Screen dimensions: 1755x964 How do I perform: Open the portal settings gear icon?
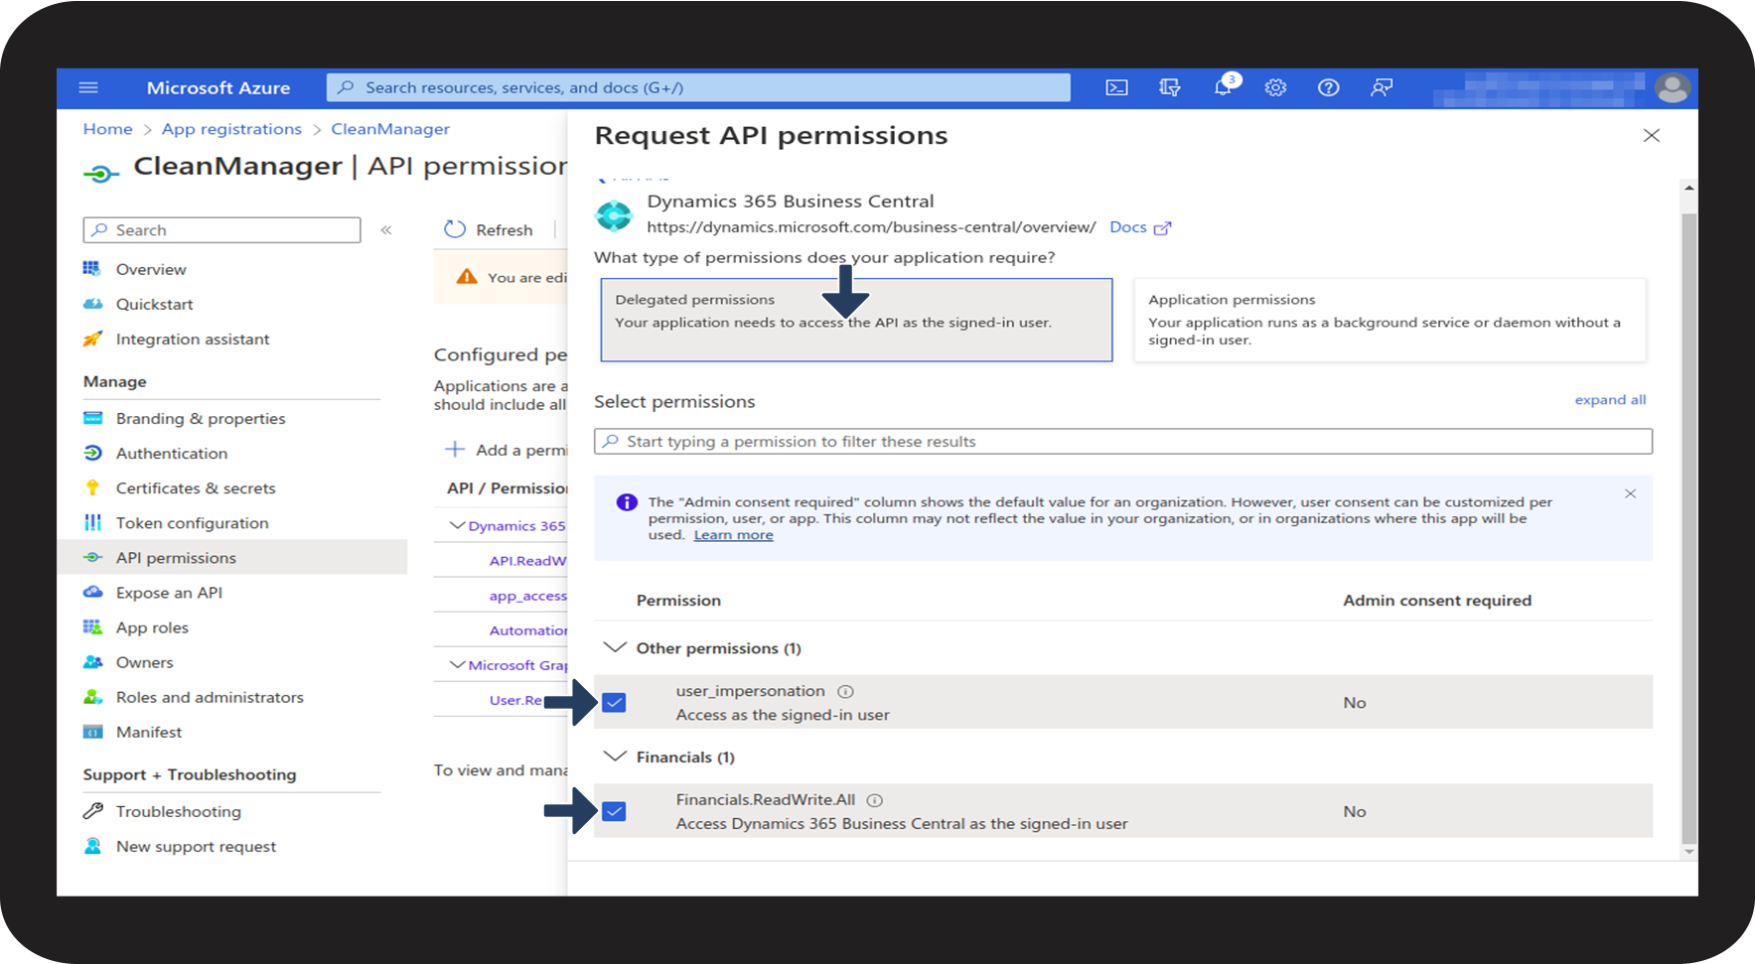[1275, 88]
